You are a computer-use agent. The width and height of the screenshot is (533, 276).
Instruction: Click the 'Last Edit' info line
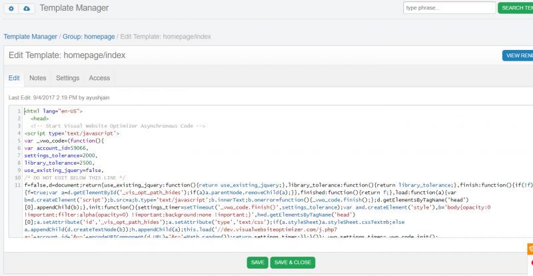click(59, 98)
